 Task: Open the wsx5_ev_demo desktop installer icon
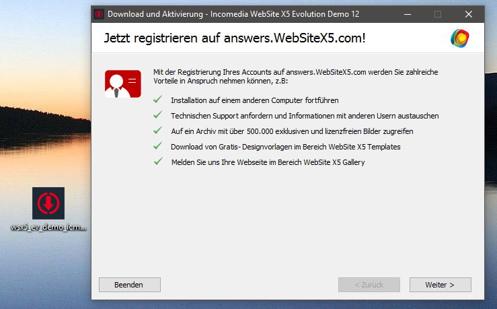coord(48,203)
